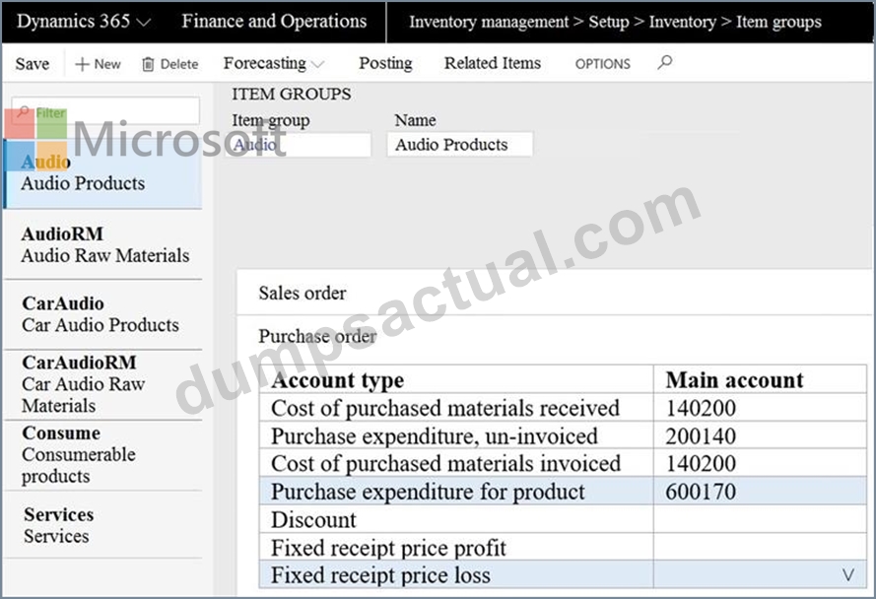
Task: Open the OPTIONS tab
Action: click(603, 64)
